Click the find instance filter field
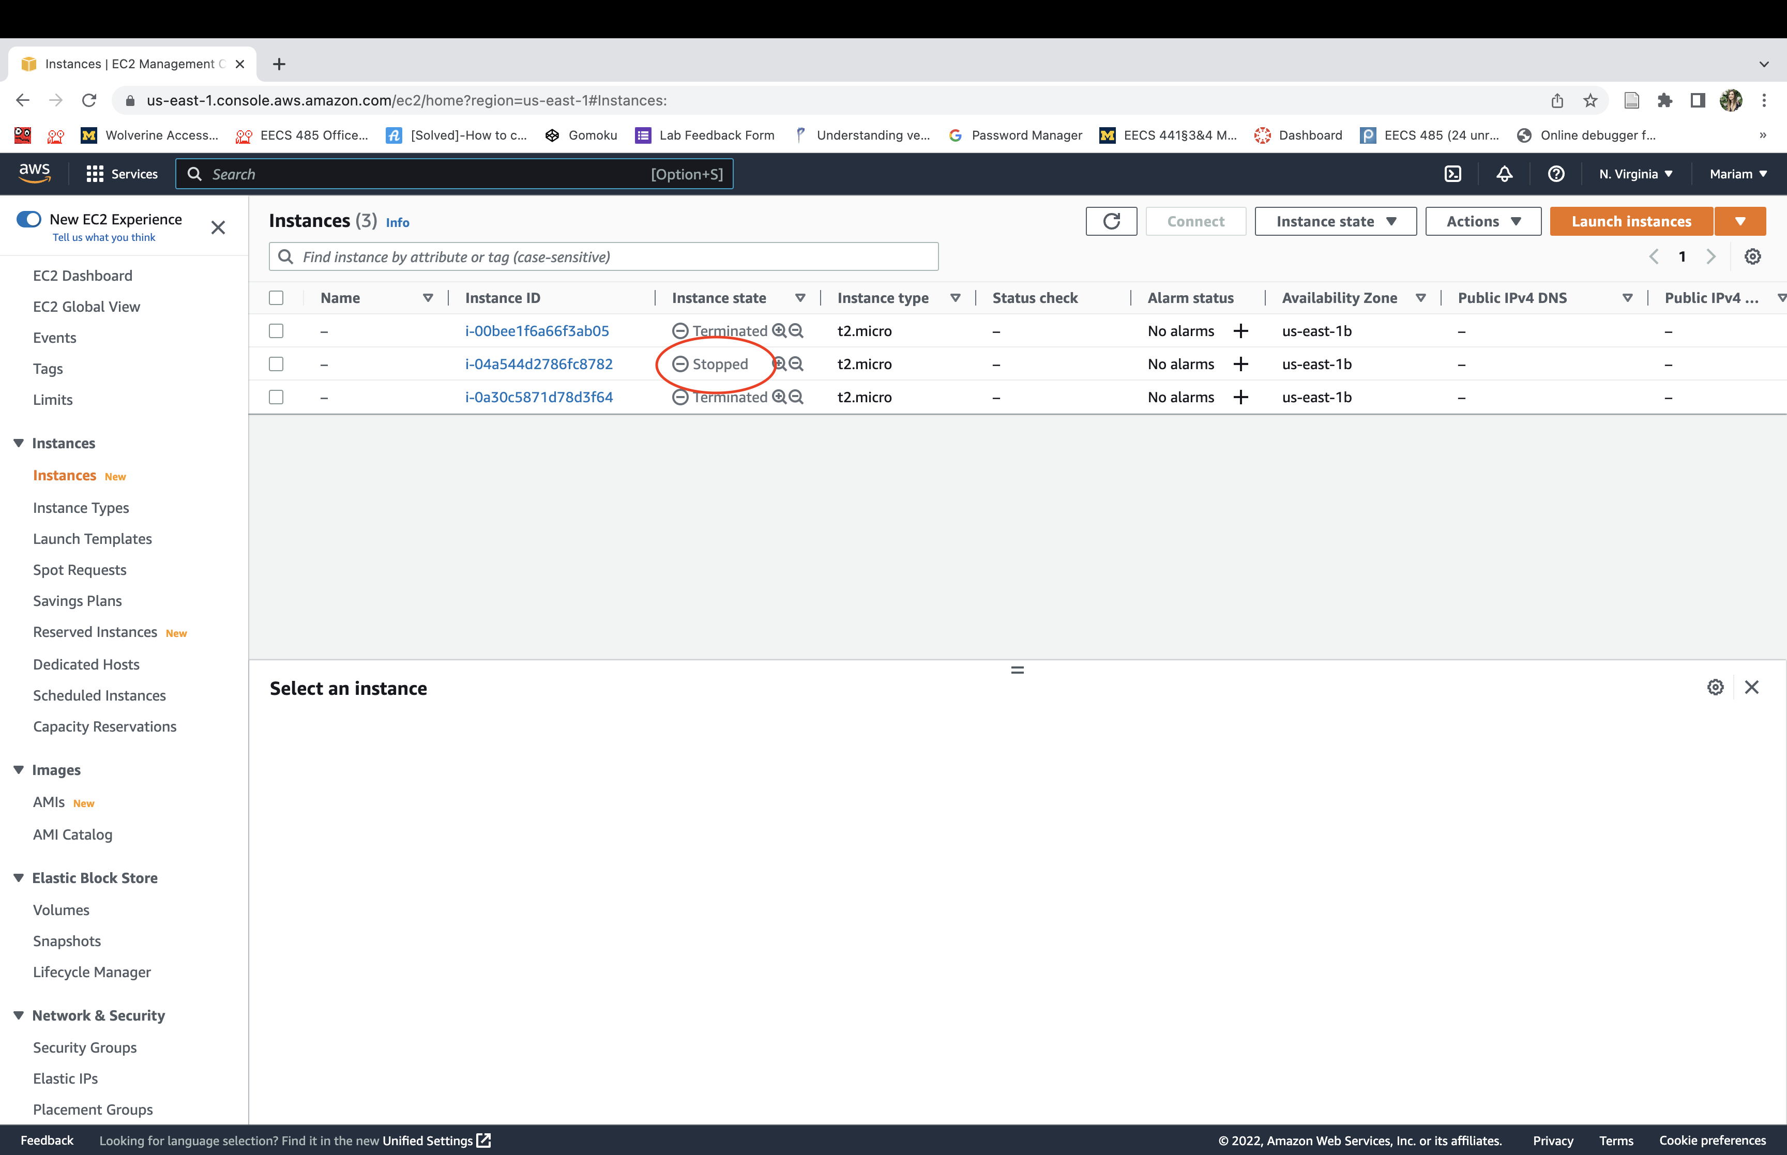 click(x=603, y=257)
